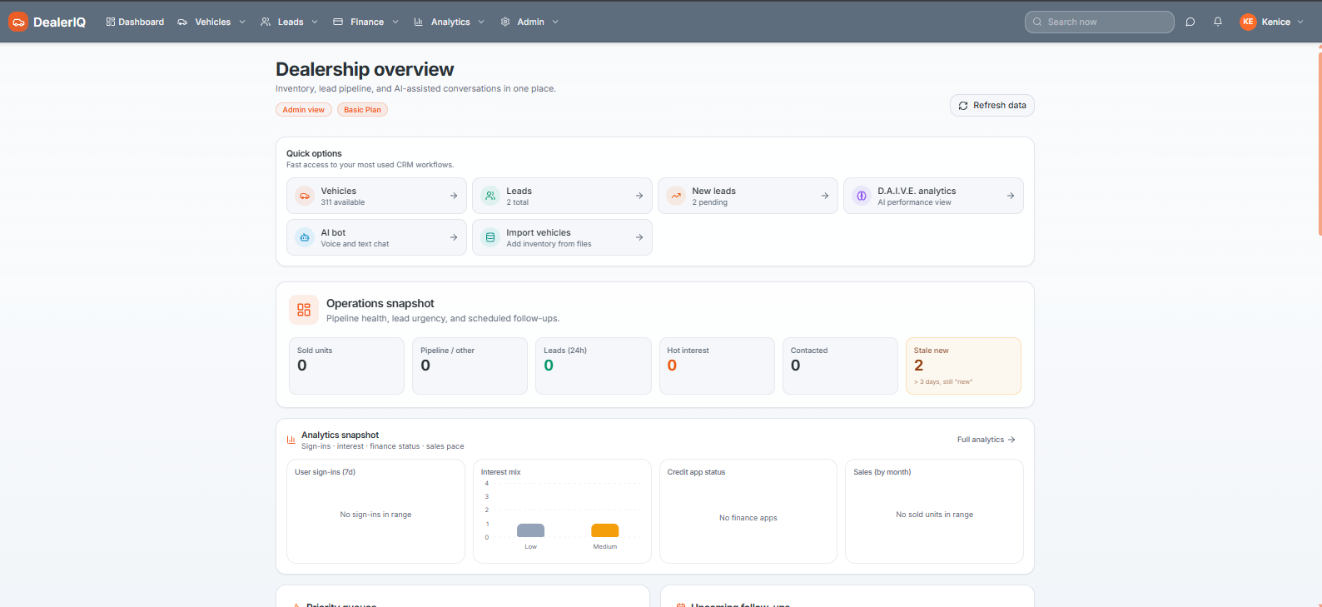Expand the Finance menu chevron

[x=395, y=22]
